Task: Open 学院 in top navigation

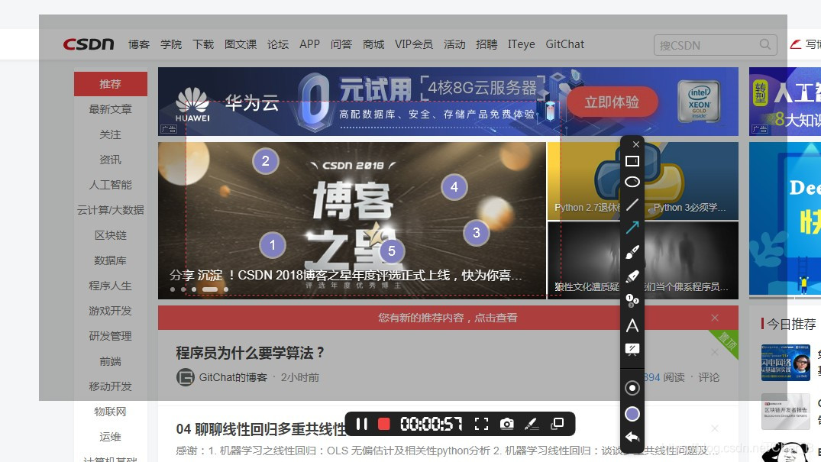Action: point(171,44)
